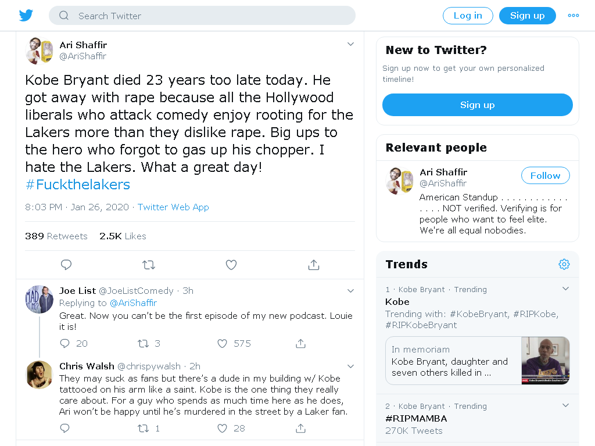The height and width of the screenshot is (446, 595).
Task: Click the Twitter bird logo
Action: [x=26, y=16]
